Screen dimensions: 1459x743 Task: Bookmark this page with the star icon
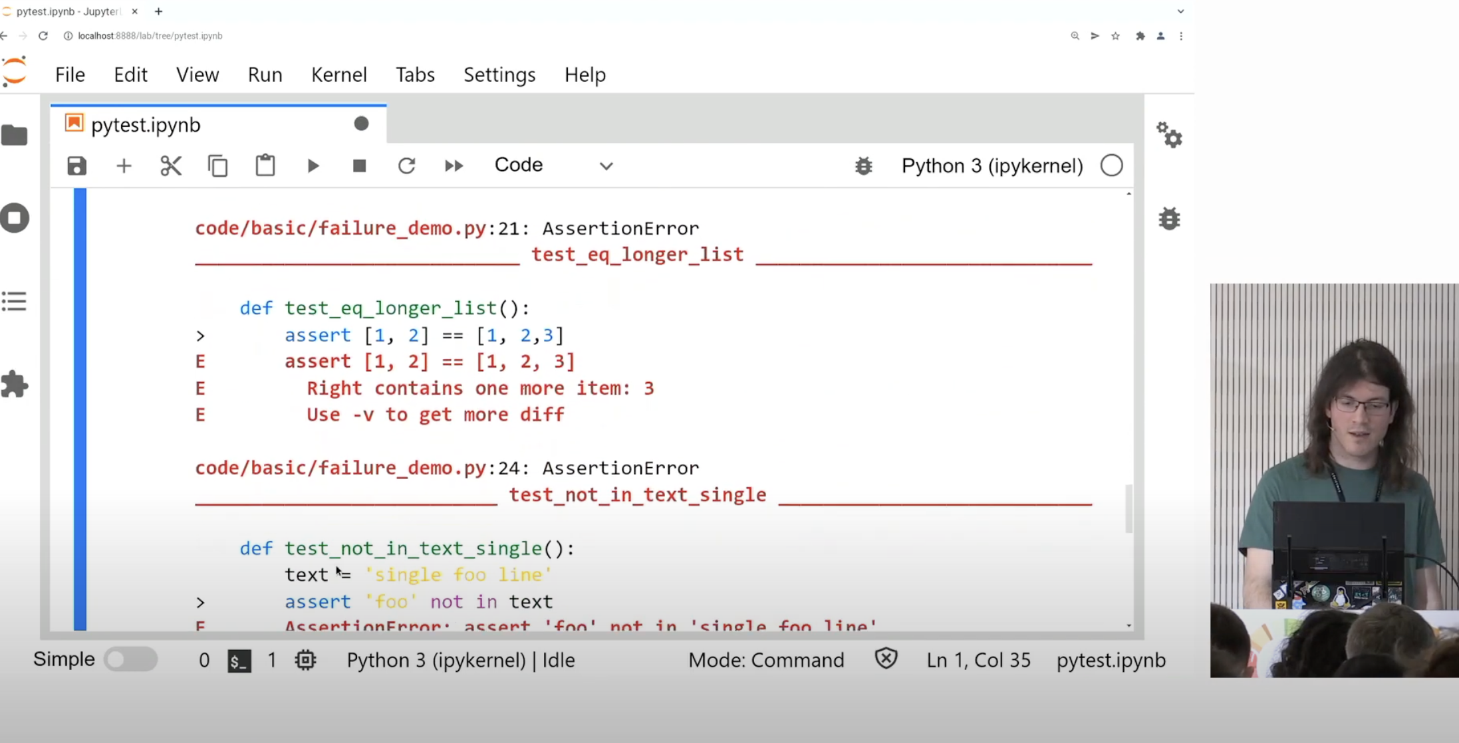(x=1115, y=36)
